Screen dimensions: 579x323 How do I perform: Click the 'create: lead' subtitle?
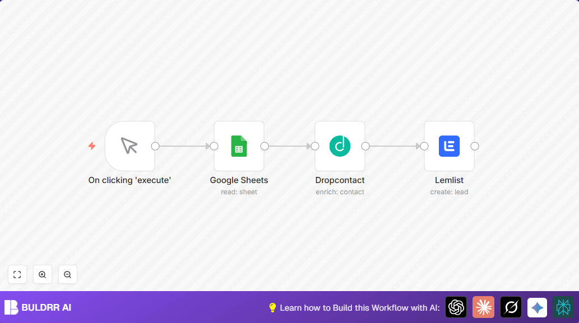[x=449, y=192]
